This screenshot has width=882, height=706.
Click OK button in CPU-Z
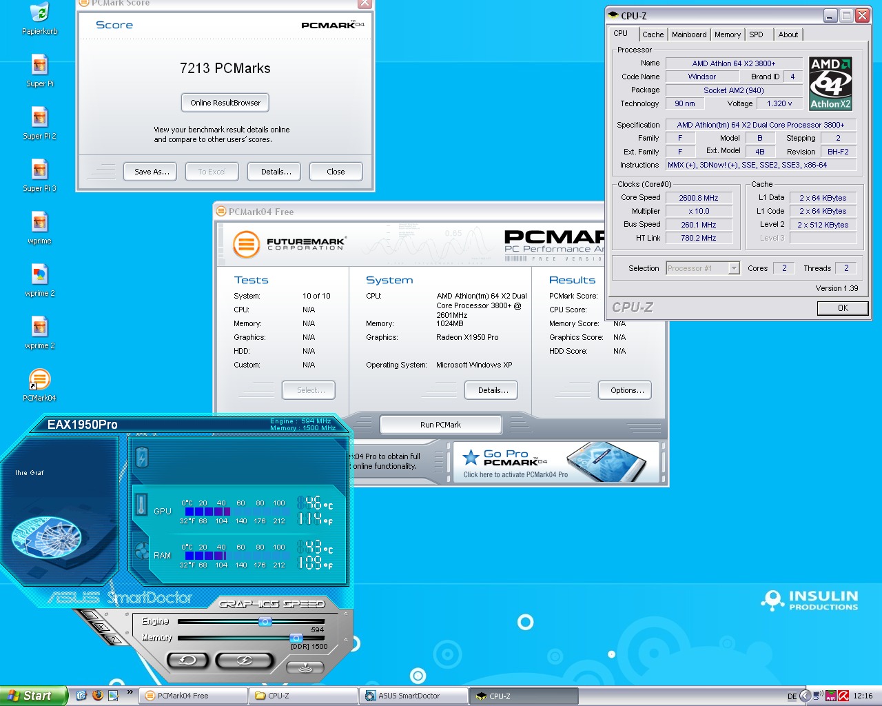tap(843, 308)
